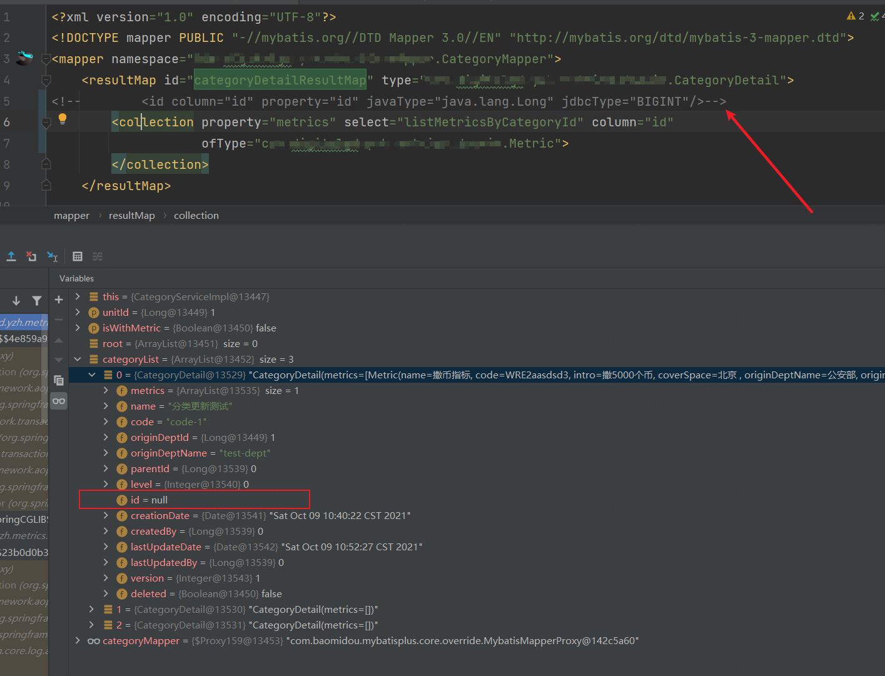The height and width of the screenshot is (676, 885).
Task: Click the funnel filter icon in frames
Action: 37,301
